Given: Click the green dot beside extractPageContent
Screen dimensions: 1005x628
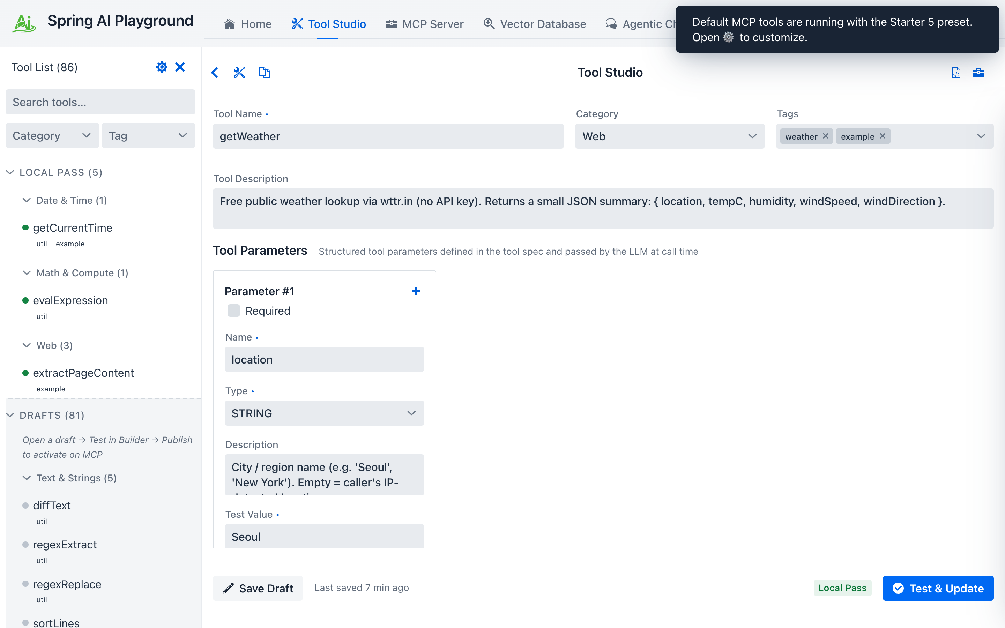Looking at the screenshot, I should click(x=25, y=373).
